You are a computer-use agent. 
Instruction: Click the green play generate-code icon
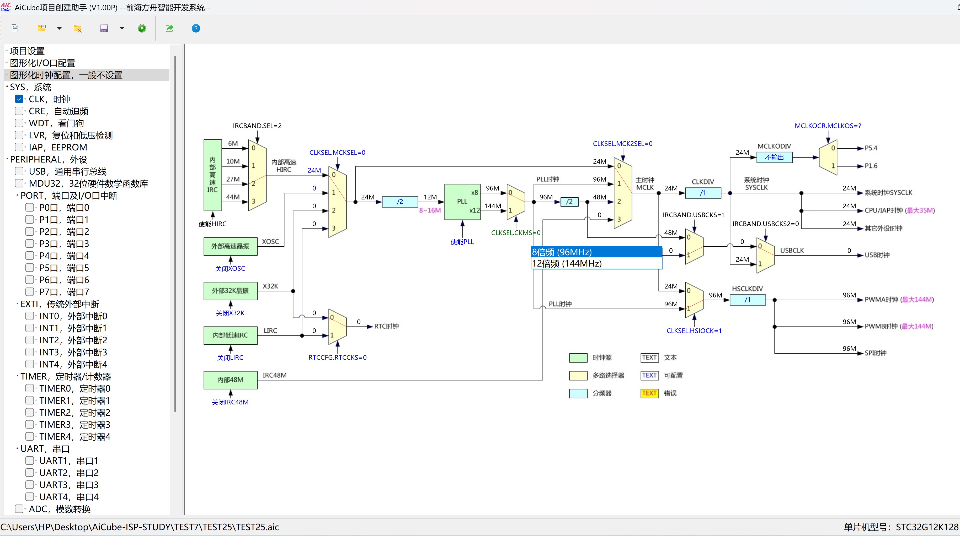point(142,28)
